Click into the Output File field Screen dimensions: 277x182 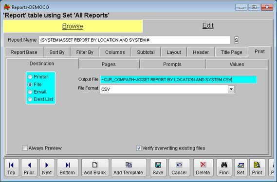pyautogui.click(x=179, y=80)
